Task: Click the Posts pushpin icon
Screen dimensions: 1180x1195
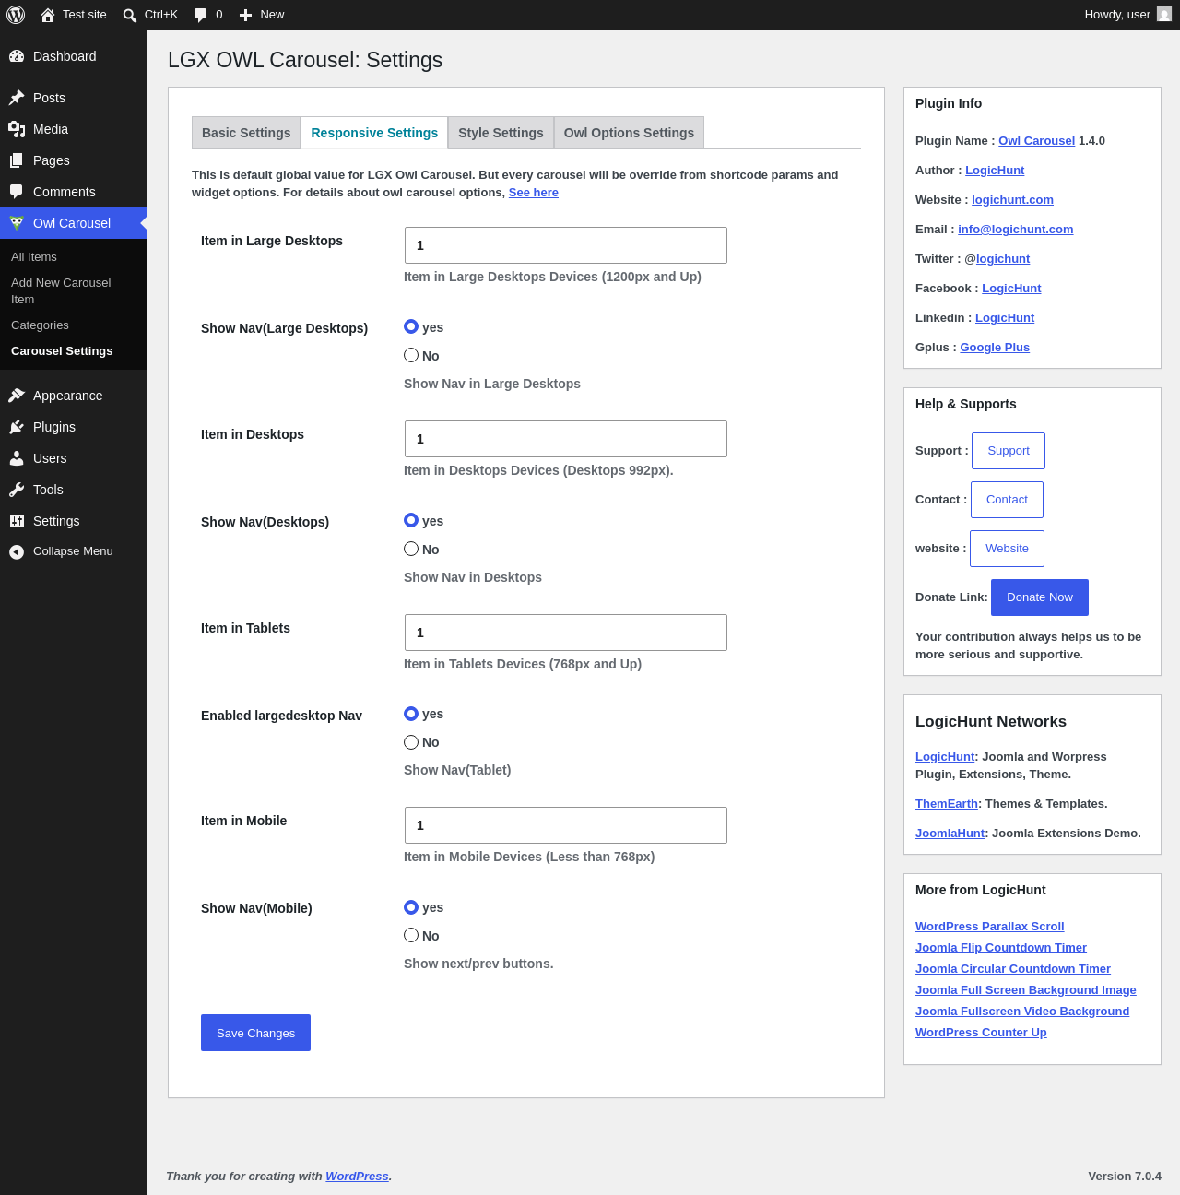Action: (17, 98)
